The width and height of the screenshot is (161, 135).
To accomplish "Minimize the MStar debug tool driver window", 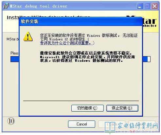I will coord(140,6).
